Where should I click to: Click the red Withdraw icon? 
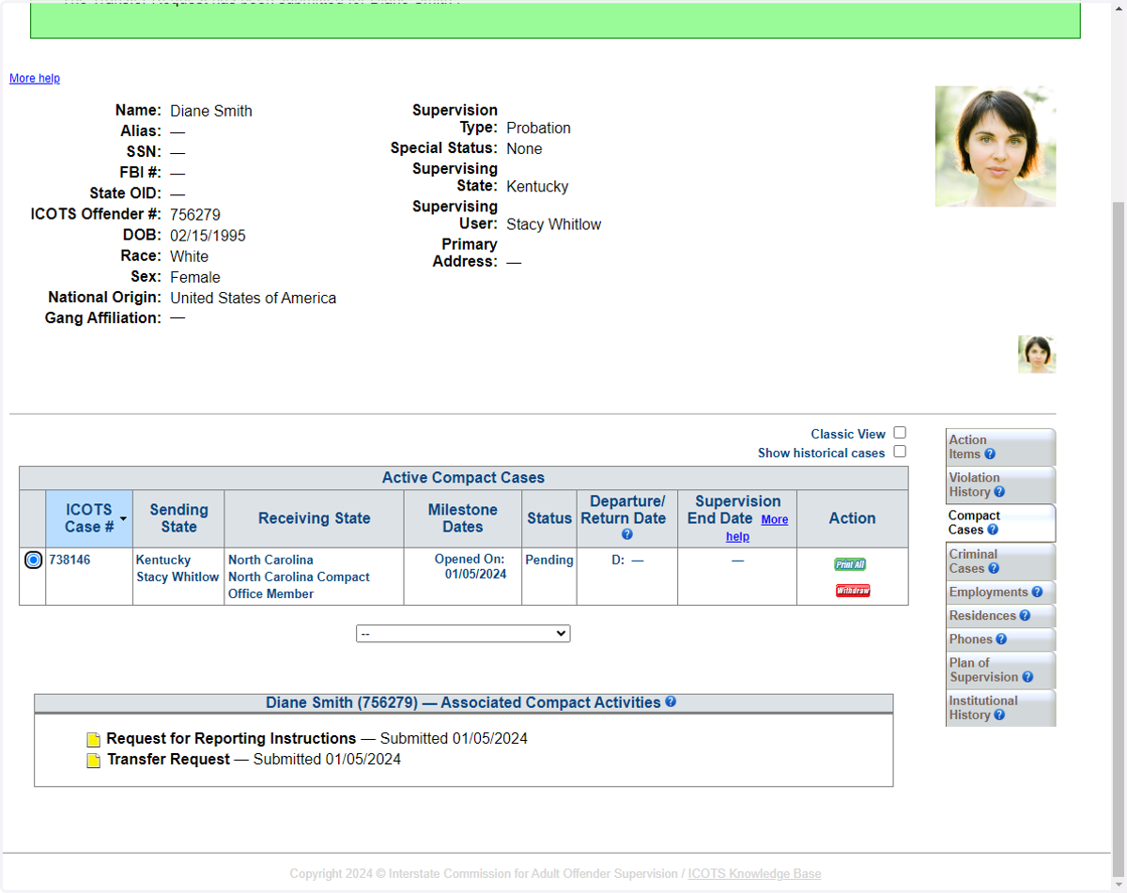click(853, 591)
